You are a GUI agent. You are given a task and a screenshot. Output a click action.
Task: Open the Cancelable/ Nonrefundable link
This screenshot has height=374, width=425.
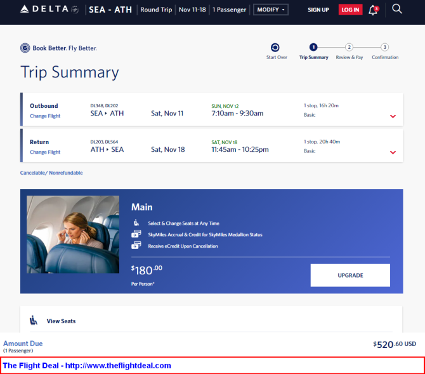(51, 173)
